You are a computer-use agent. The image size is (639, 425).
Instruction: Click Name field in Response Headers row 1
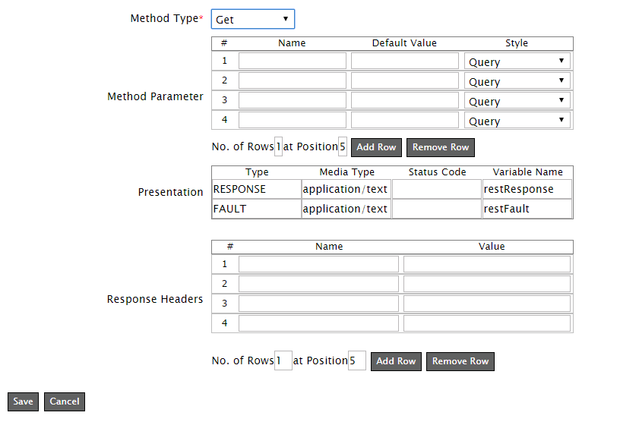click(318, 264)
